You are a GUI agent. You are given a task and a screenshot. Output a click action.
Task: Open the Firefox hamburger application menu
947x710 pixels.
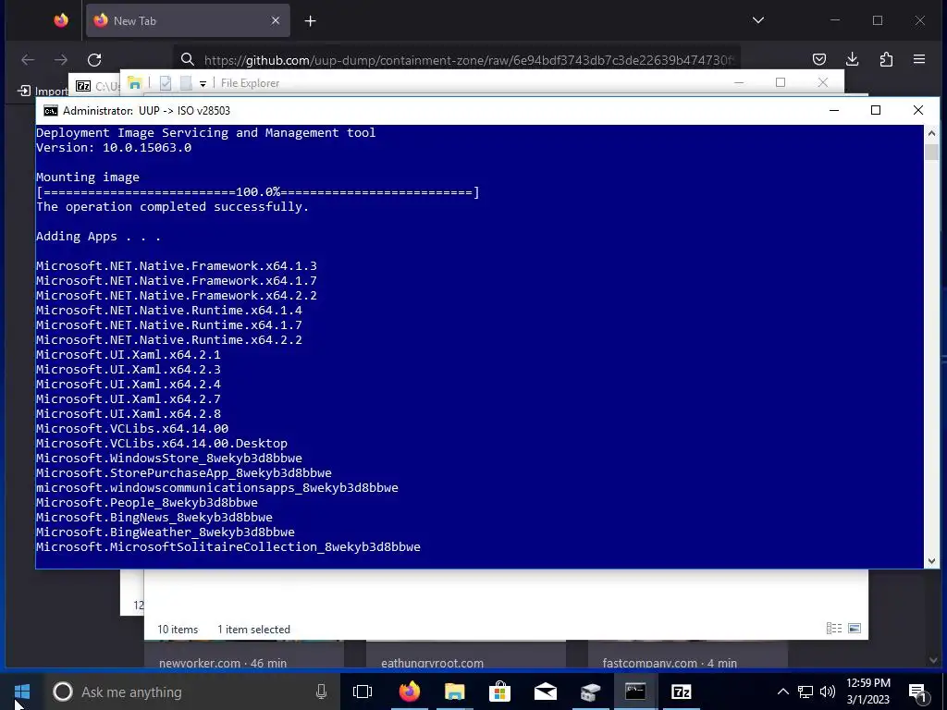pos(919,59)
